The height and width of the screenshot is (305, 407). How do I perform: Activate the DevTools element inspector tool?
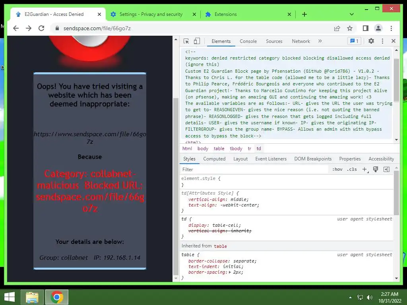click(186, 41)
